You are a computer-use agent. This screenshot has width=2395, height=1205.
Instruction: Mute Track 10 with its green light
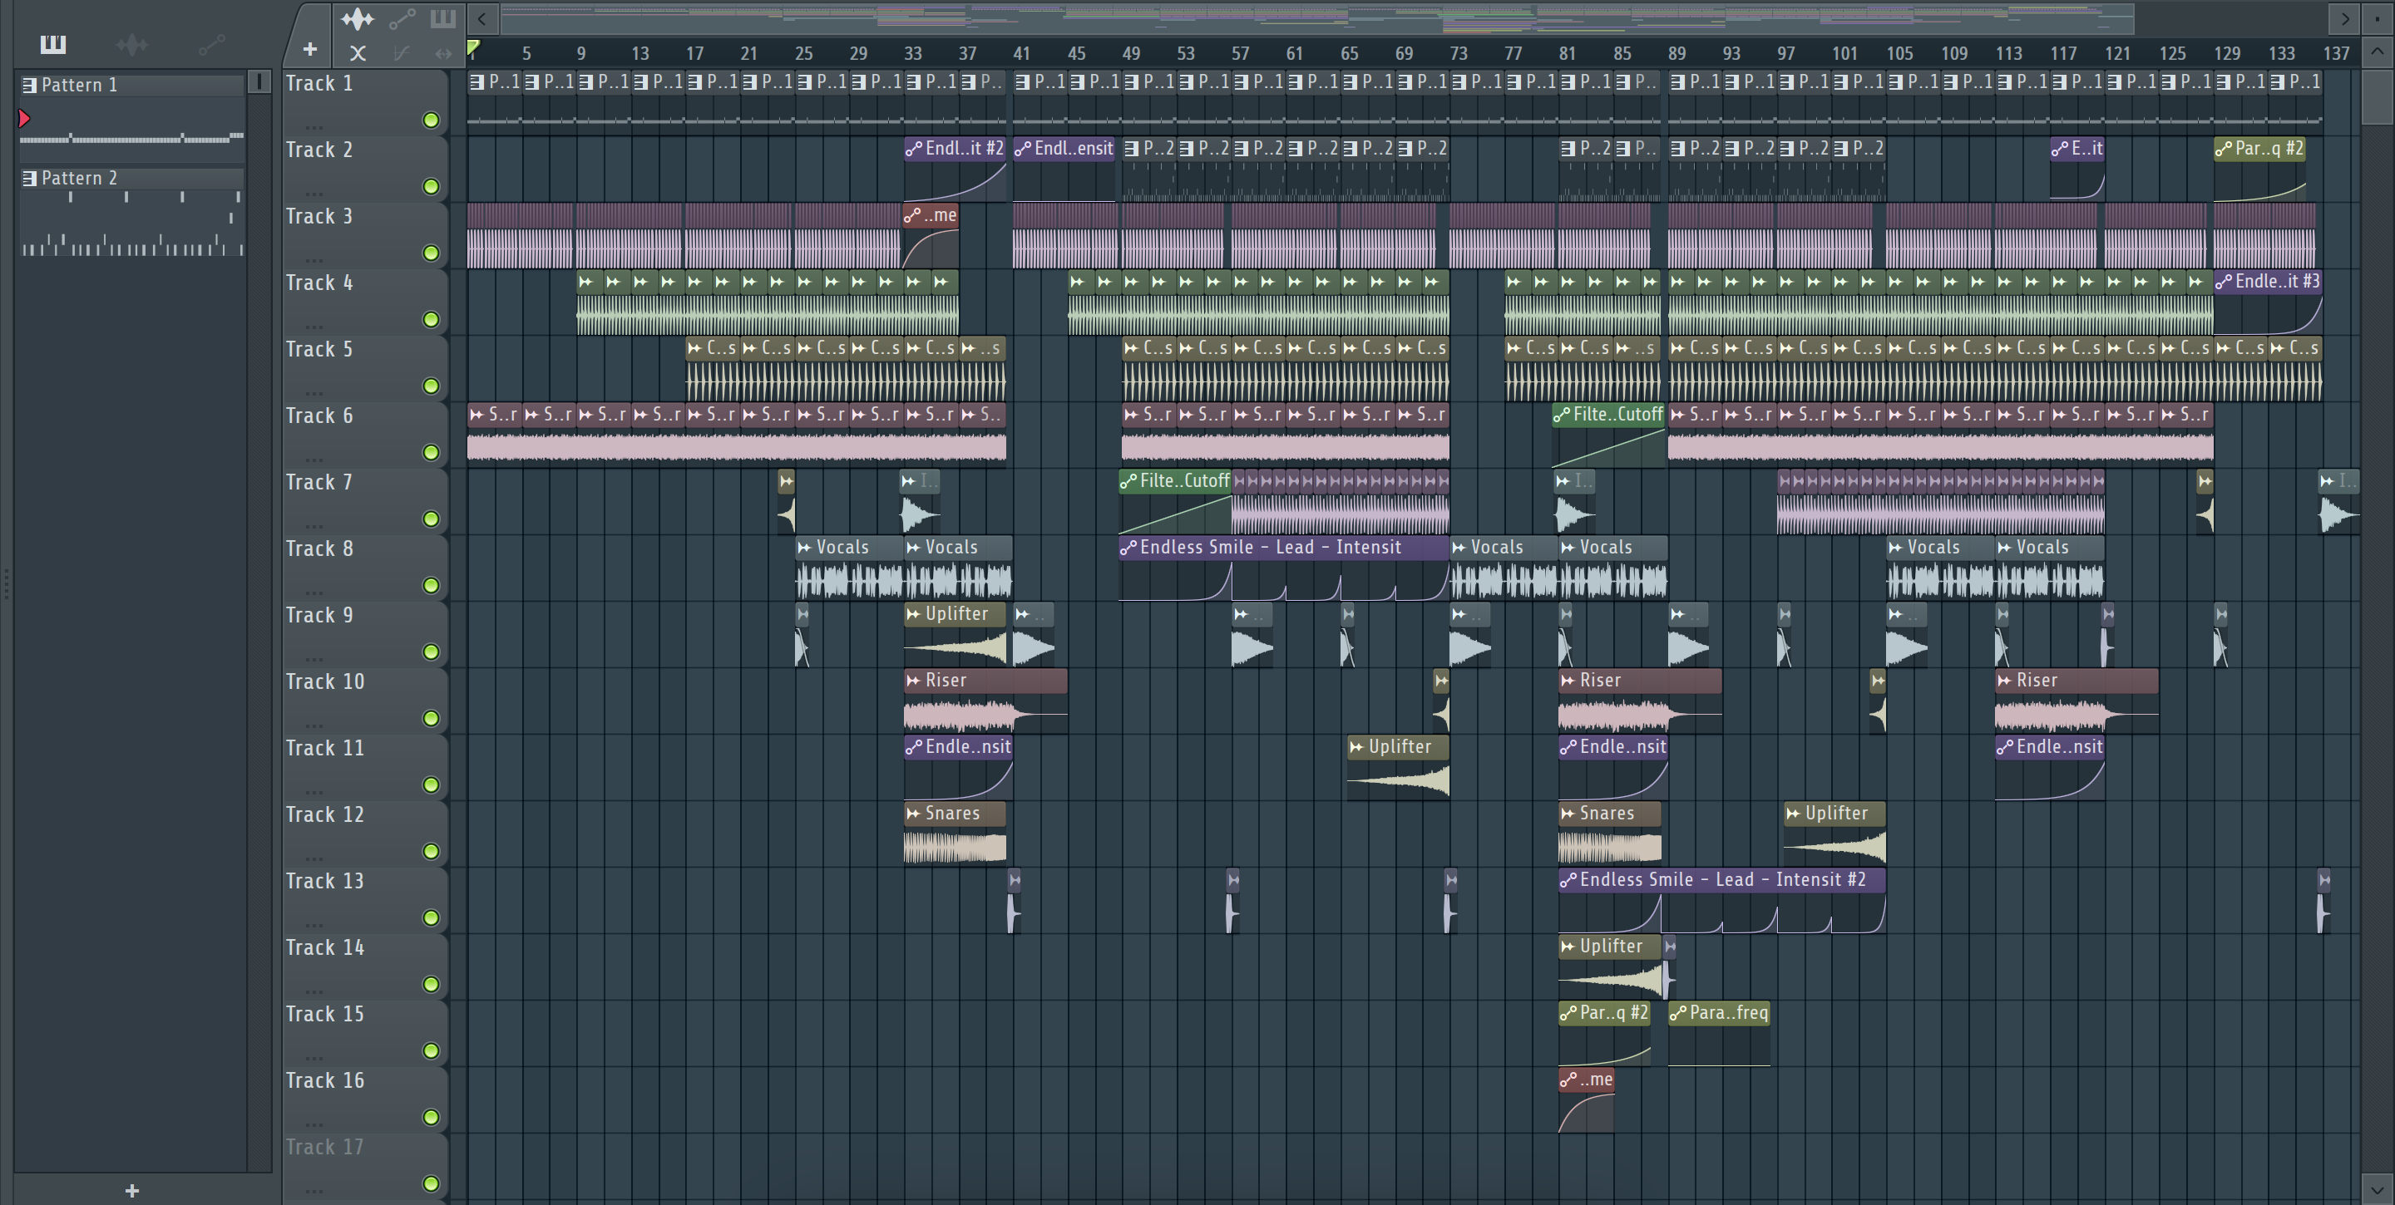point(431,718)
